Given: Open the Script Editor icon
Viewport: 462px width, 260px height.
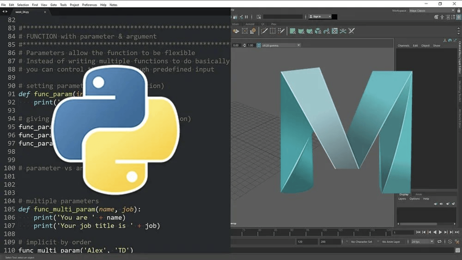Looking at the screenshot, I should [458, 250].
